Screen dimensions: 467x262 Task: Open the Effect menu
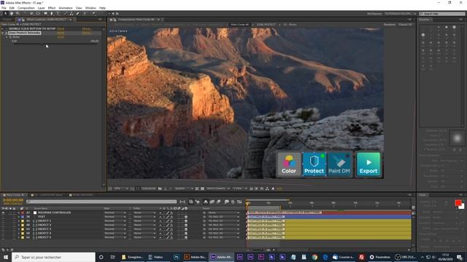[52, 8]
